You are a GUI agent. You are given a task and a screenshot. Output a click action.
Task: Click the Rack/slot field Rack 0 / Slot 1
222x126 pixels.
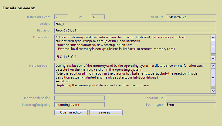135,30
